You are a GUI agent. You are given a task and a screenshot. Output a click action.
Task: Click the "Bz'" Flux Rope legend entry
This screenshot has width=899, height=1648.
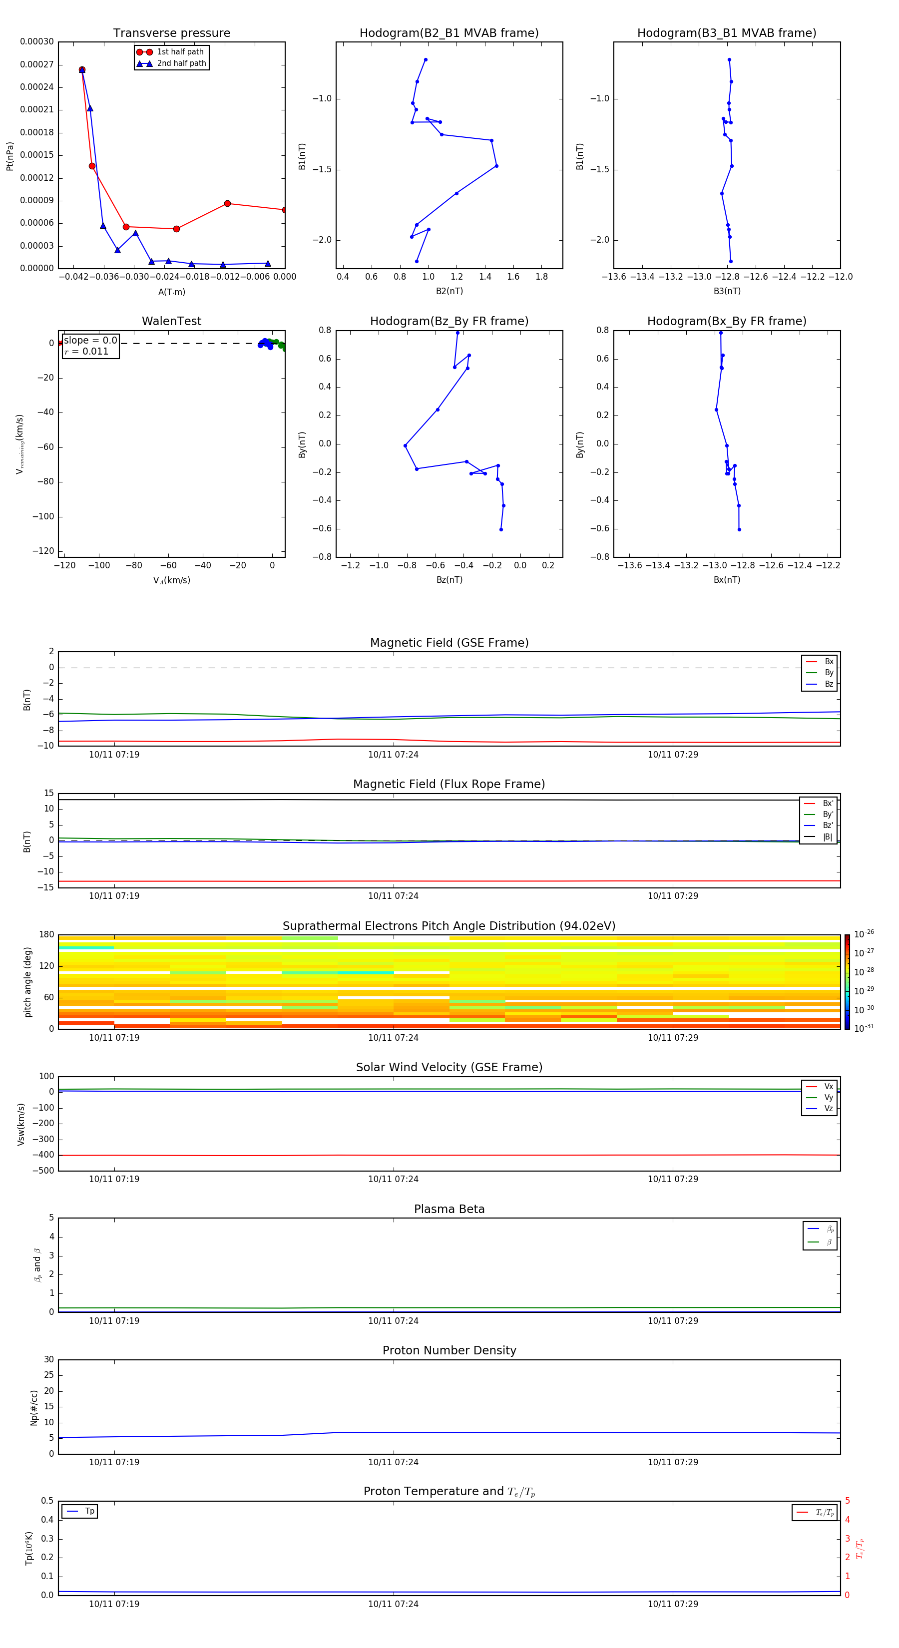point(819,825)
